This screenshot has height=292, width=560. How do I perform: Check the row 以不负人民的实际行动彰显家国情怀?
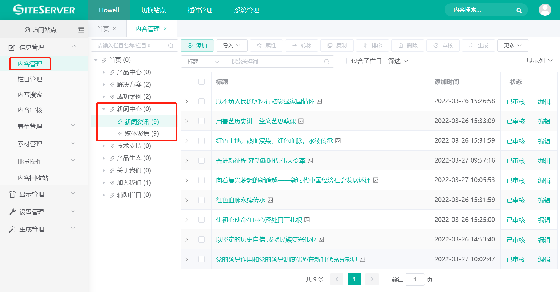tap(201, 101)
